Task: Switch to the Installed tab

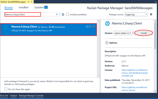Action: point(24,8)
